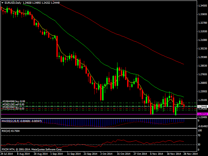The image size is (208, 156).
Task: Click the EURUSD,Daily chart title
Action: pyautogui.click(x=13, y=3)
